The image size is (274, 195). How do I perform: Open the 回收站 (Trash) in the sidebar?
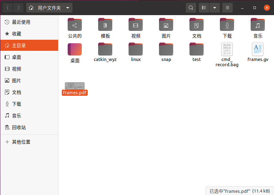click(x=18, y=127)
